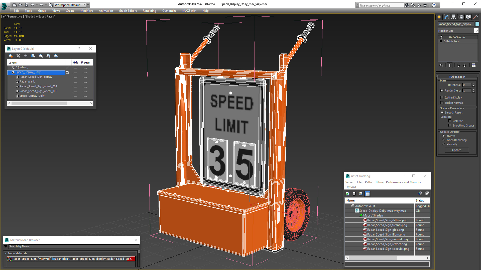This screenshot has width=481, height=270.
Task: Switch to the Utilities hammer panel
Action: tap(475, 17)
